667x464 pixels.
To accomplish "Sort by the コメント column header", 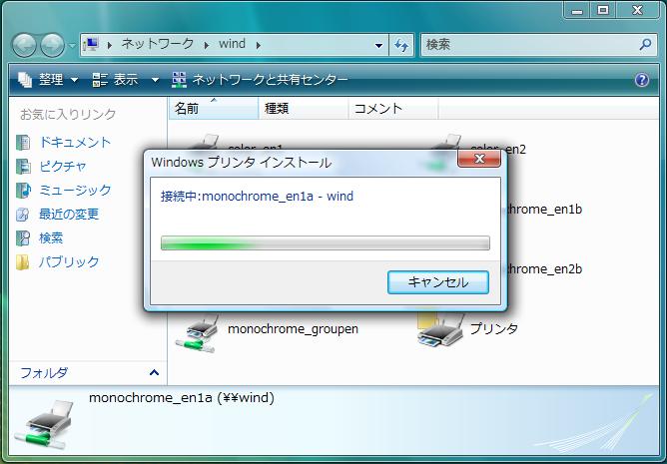I will pyautogui.click(x=393, y=108).
